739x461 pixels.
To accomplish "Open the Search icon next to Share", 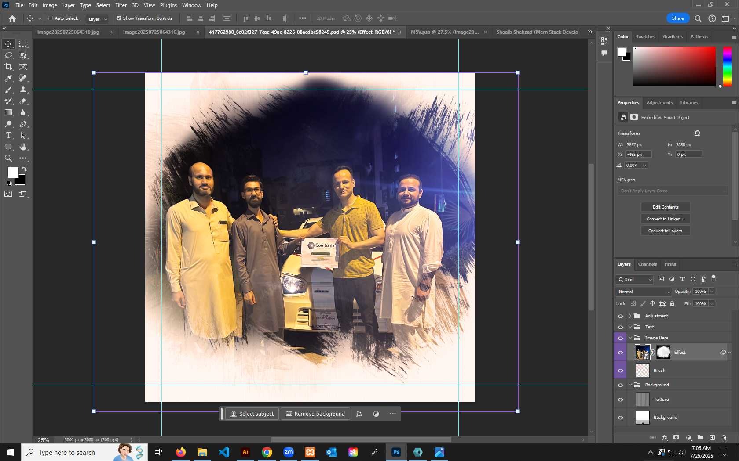I will pyautogui.click(x=698, y=18).
